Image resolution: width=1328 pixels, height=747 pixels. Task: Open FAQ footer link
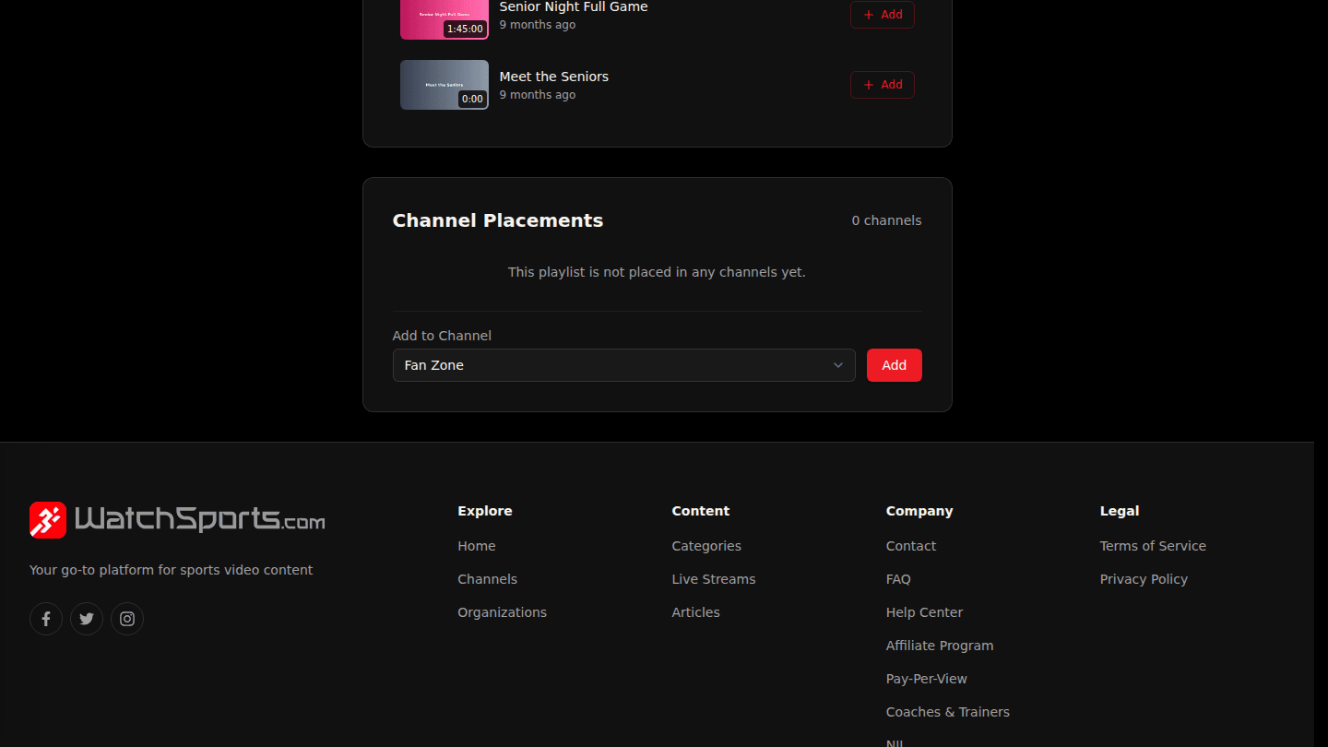(898, 579)
